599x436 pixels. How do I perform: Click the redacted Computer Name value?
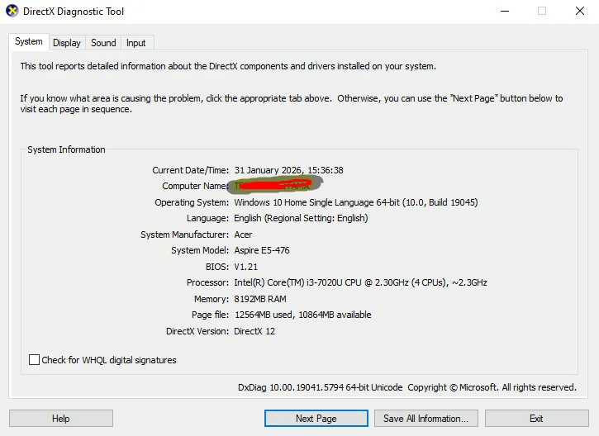pos(274,186)
